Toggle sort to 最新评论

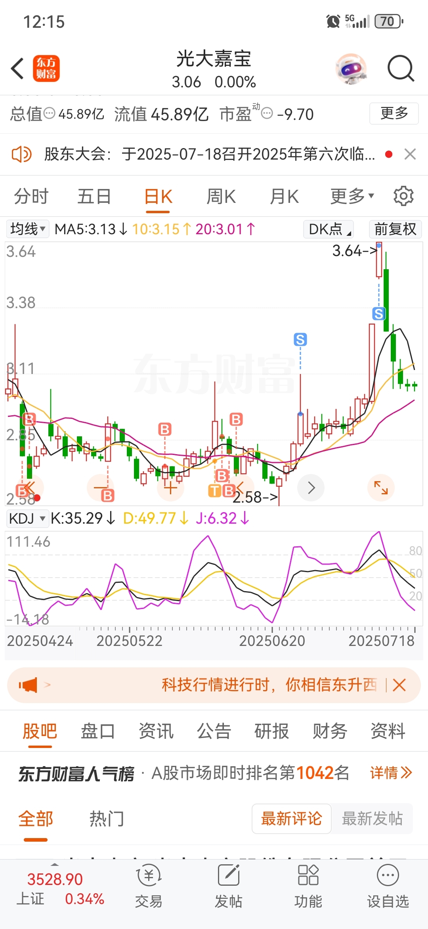tap(291, 819)
